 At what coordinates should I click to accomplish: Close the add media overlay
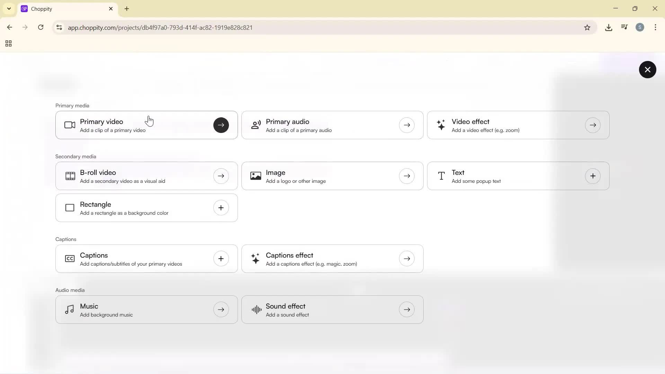click(647, 70)
